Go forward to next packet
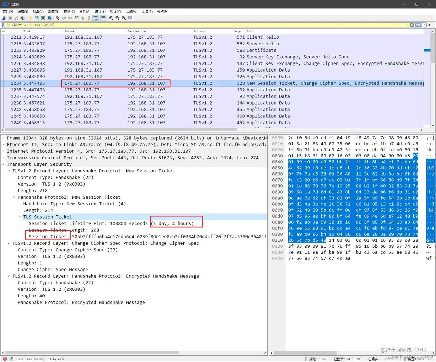 [70, 18]
